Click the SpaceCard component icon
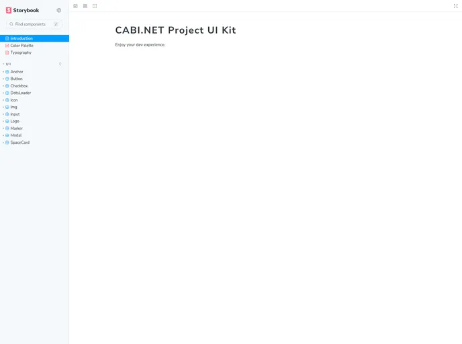 [x=7, y=142]
